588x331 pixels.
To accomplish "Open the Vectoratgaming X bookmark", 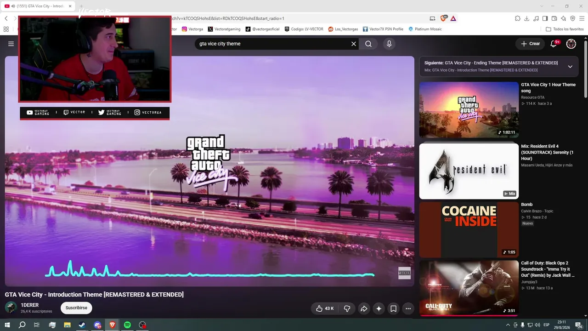I will click(224, 29).
